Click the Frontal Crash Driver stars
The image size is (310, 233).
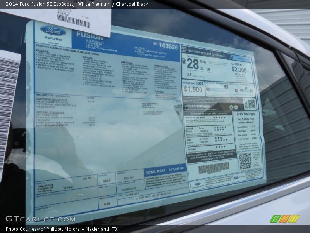pos(220,127)
